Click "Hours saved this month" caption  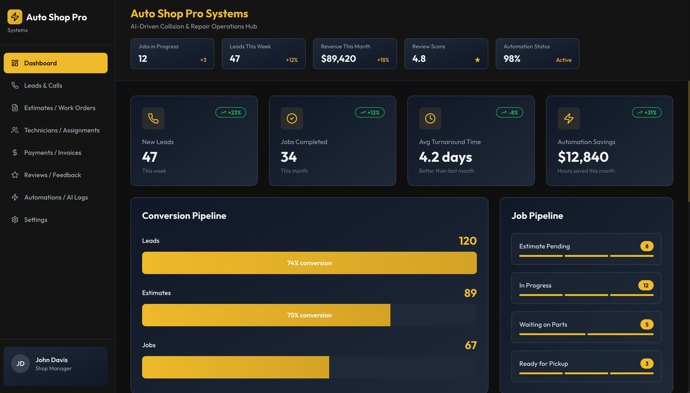[586, 171]
